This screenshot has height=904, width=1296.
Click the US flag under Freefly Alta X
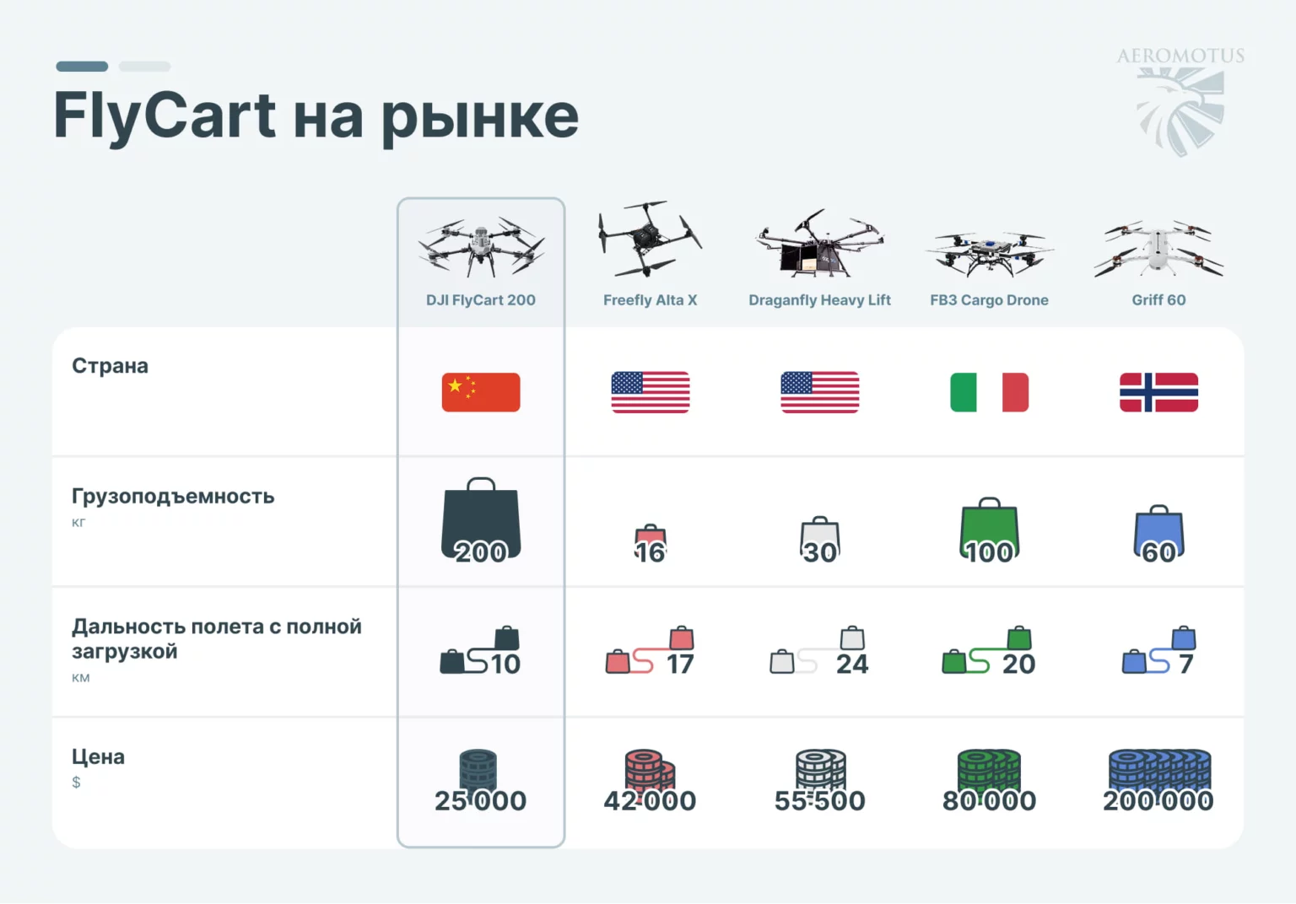tap(651, 392)
